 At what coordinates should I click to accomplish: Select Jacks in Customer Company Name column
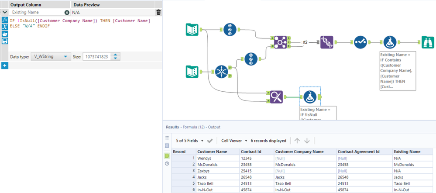[x=306, y=177]
